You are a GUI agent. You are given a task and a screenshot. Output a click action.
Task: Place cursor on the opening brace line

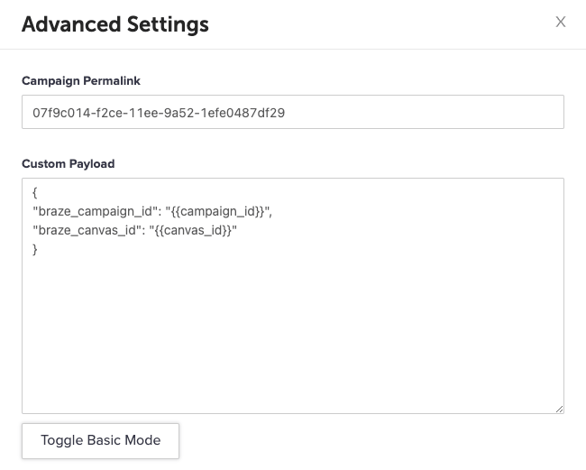pyautogui.click(x=34, y=194)
